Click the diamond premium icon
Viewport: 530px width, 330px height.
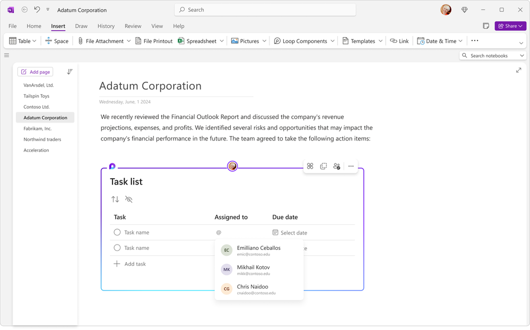coord(464,10)
